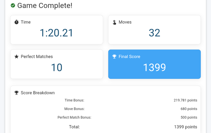Click the green checkmark beside Game Complete
This screenshot has height=133, width=211.
13,6
